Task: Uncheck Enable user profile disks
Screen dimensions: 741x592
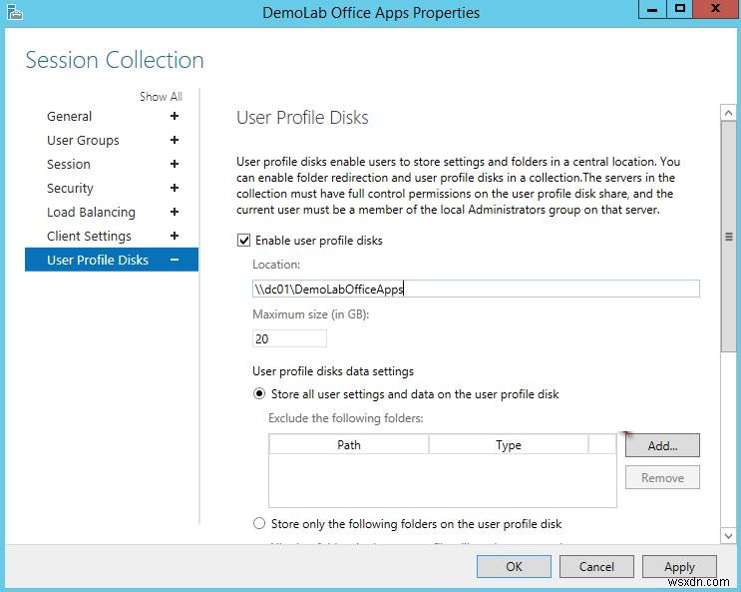Action: tap(244, 241)
